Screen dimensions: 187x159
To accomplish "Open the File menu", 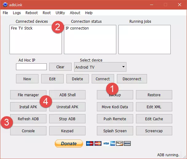I will pos(5,13).
